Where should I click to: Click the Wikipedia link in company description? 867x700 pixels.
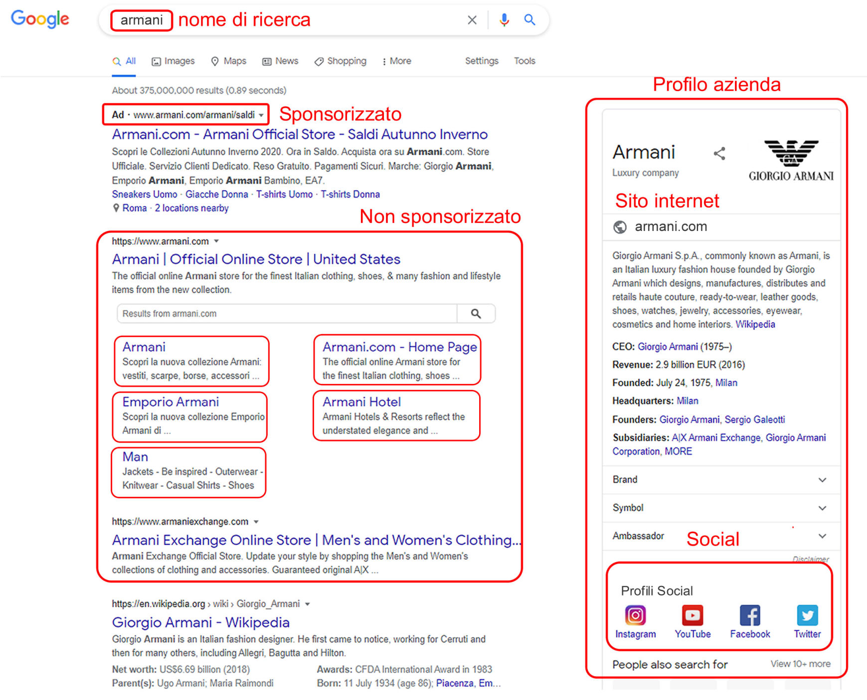click(755, 324)
